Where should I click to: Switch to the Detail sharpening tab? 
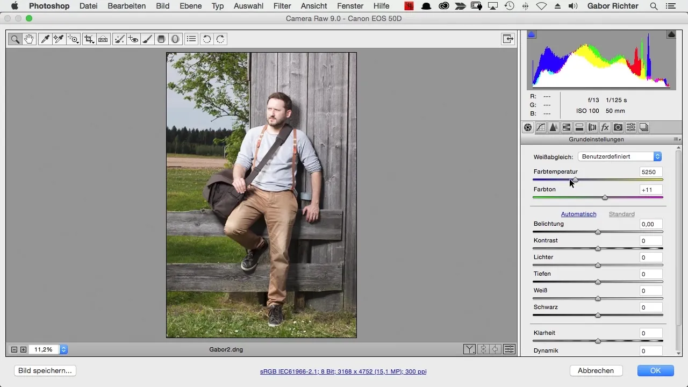point(554,127)
